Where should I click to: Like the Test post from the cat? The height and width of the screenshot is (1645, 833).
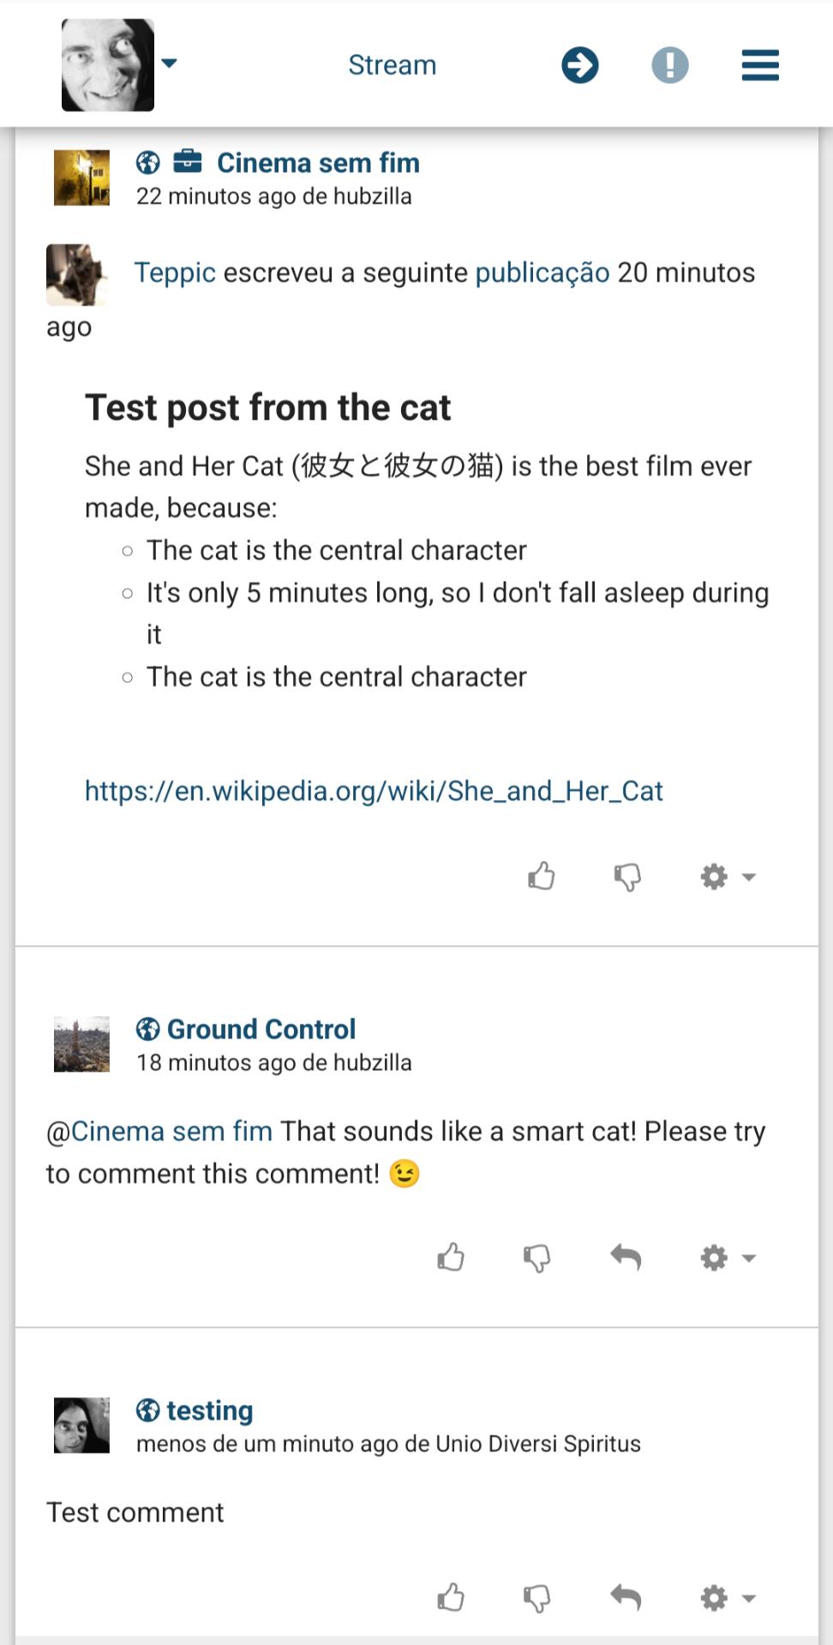tap(542, 876)
